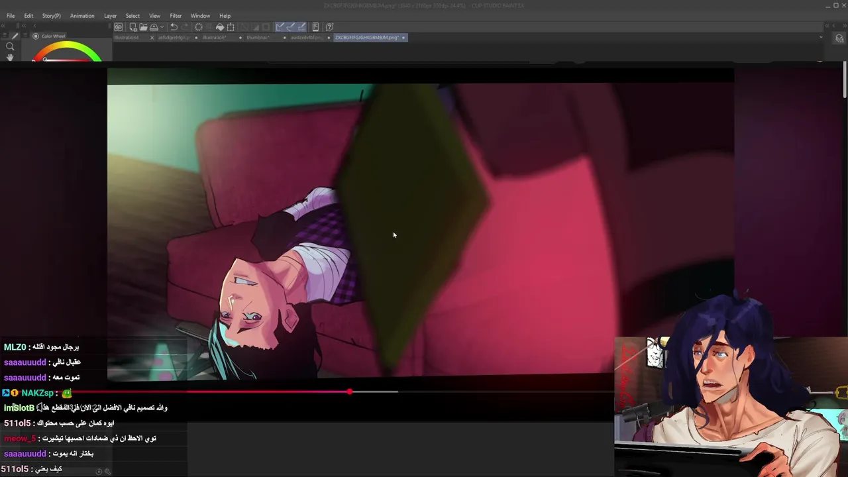Toggle Snap to Ruler icon
Screen dimensions: 848x477
point(280,27)
